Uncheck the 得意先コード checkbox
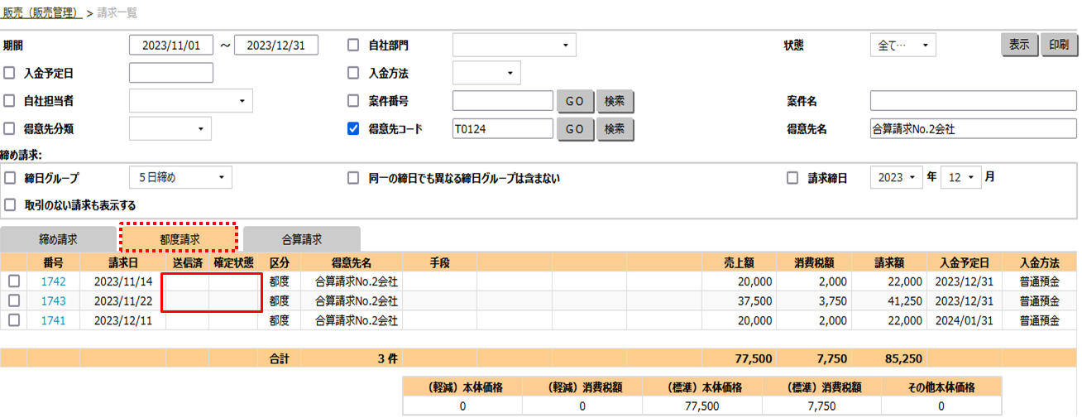Screen dimensions: 1082x418 pyautogui.click(x=353, y=128)
